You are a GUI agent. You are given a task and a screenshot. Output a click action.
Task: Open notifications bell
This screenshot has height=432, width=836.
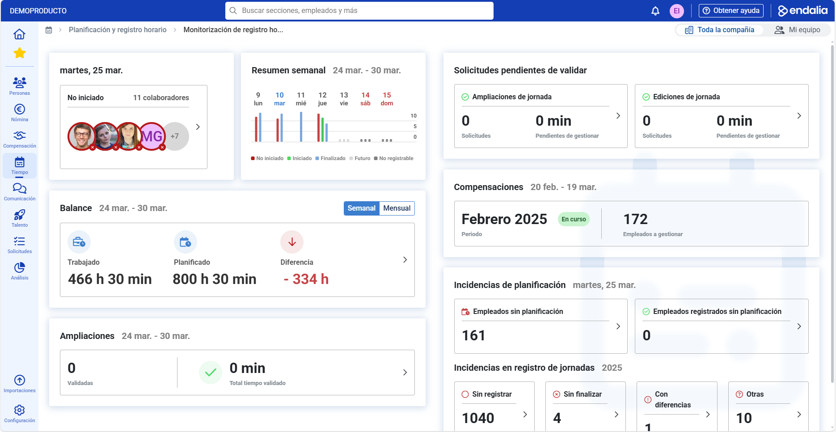[x=655, y=11]
